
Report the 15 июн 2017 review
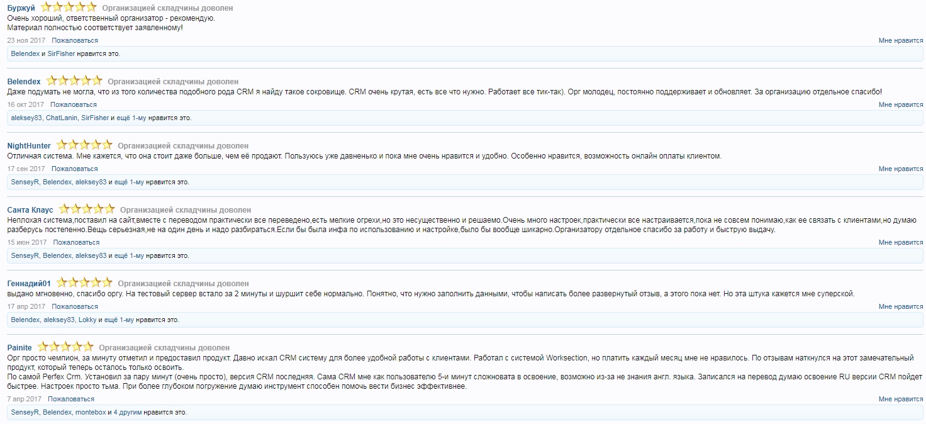77,242
